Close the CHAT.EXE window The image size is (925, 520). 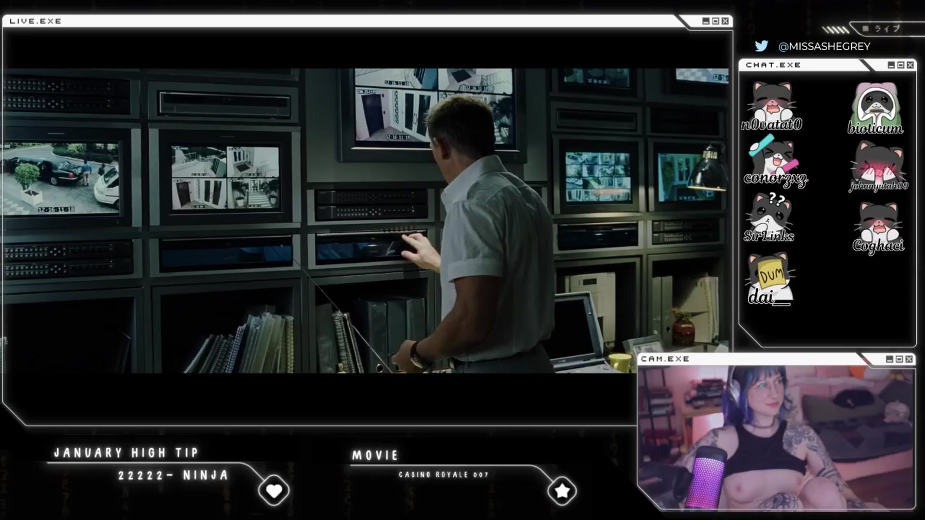click(910, 65)
